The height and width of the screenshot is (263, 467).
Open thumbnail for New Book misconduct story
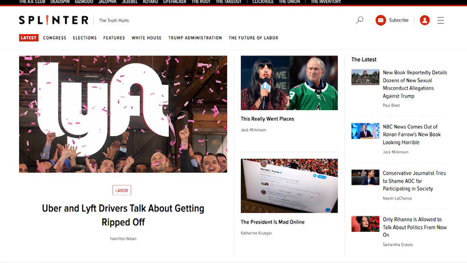pyautogui.click(x=365, y=77)
